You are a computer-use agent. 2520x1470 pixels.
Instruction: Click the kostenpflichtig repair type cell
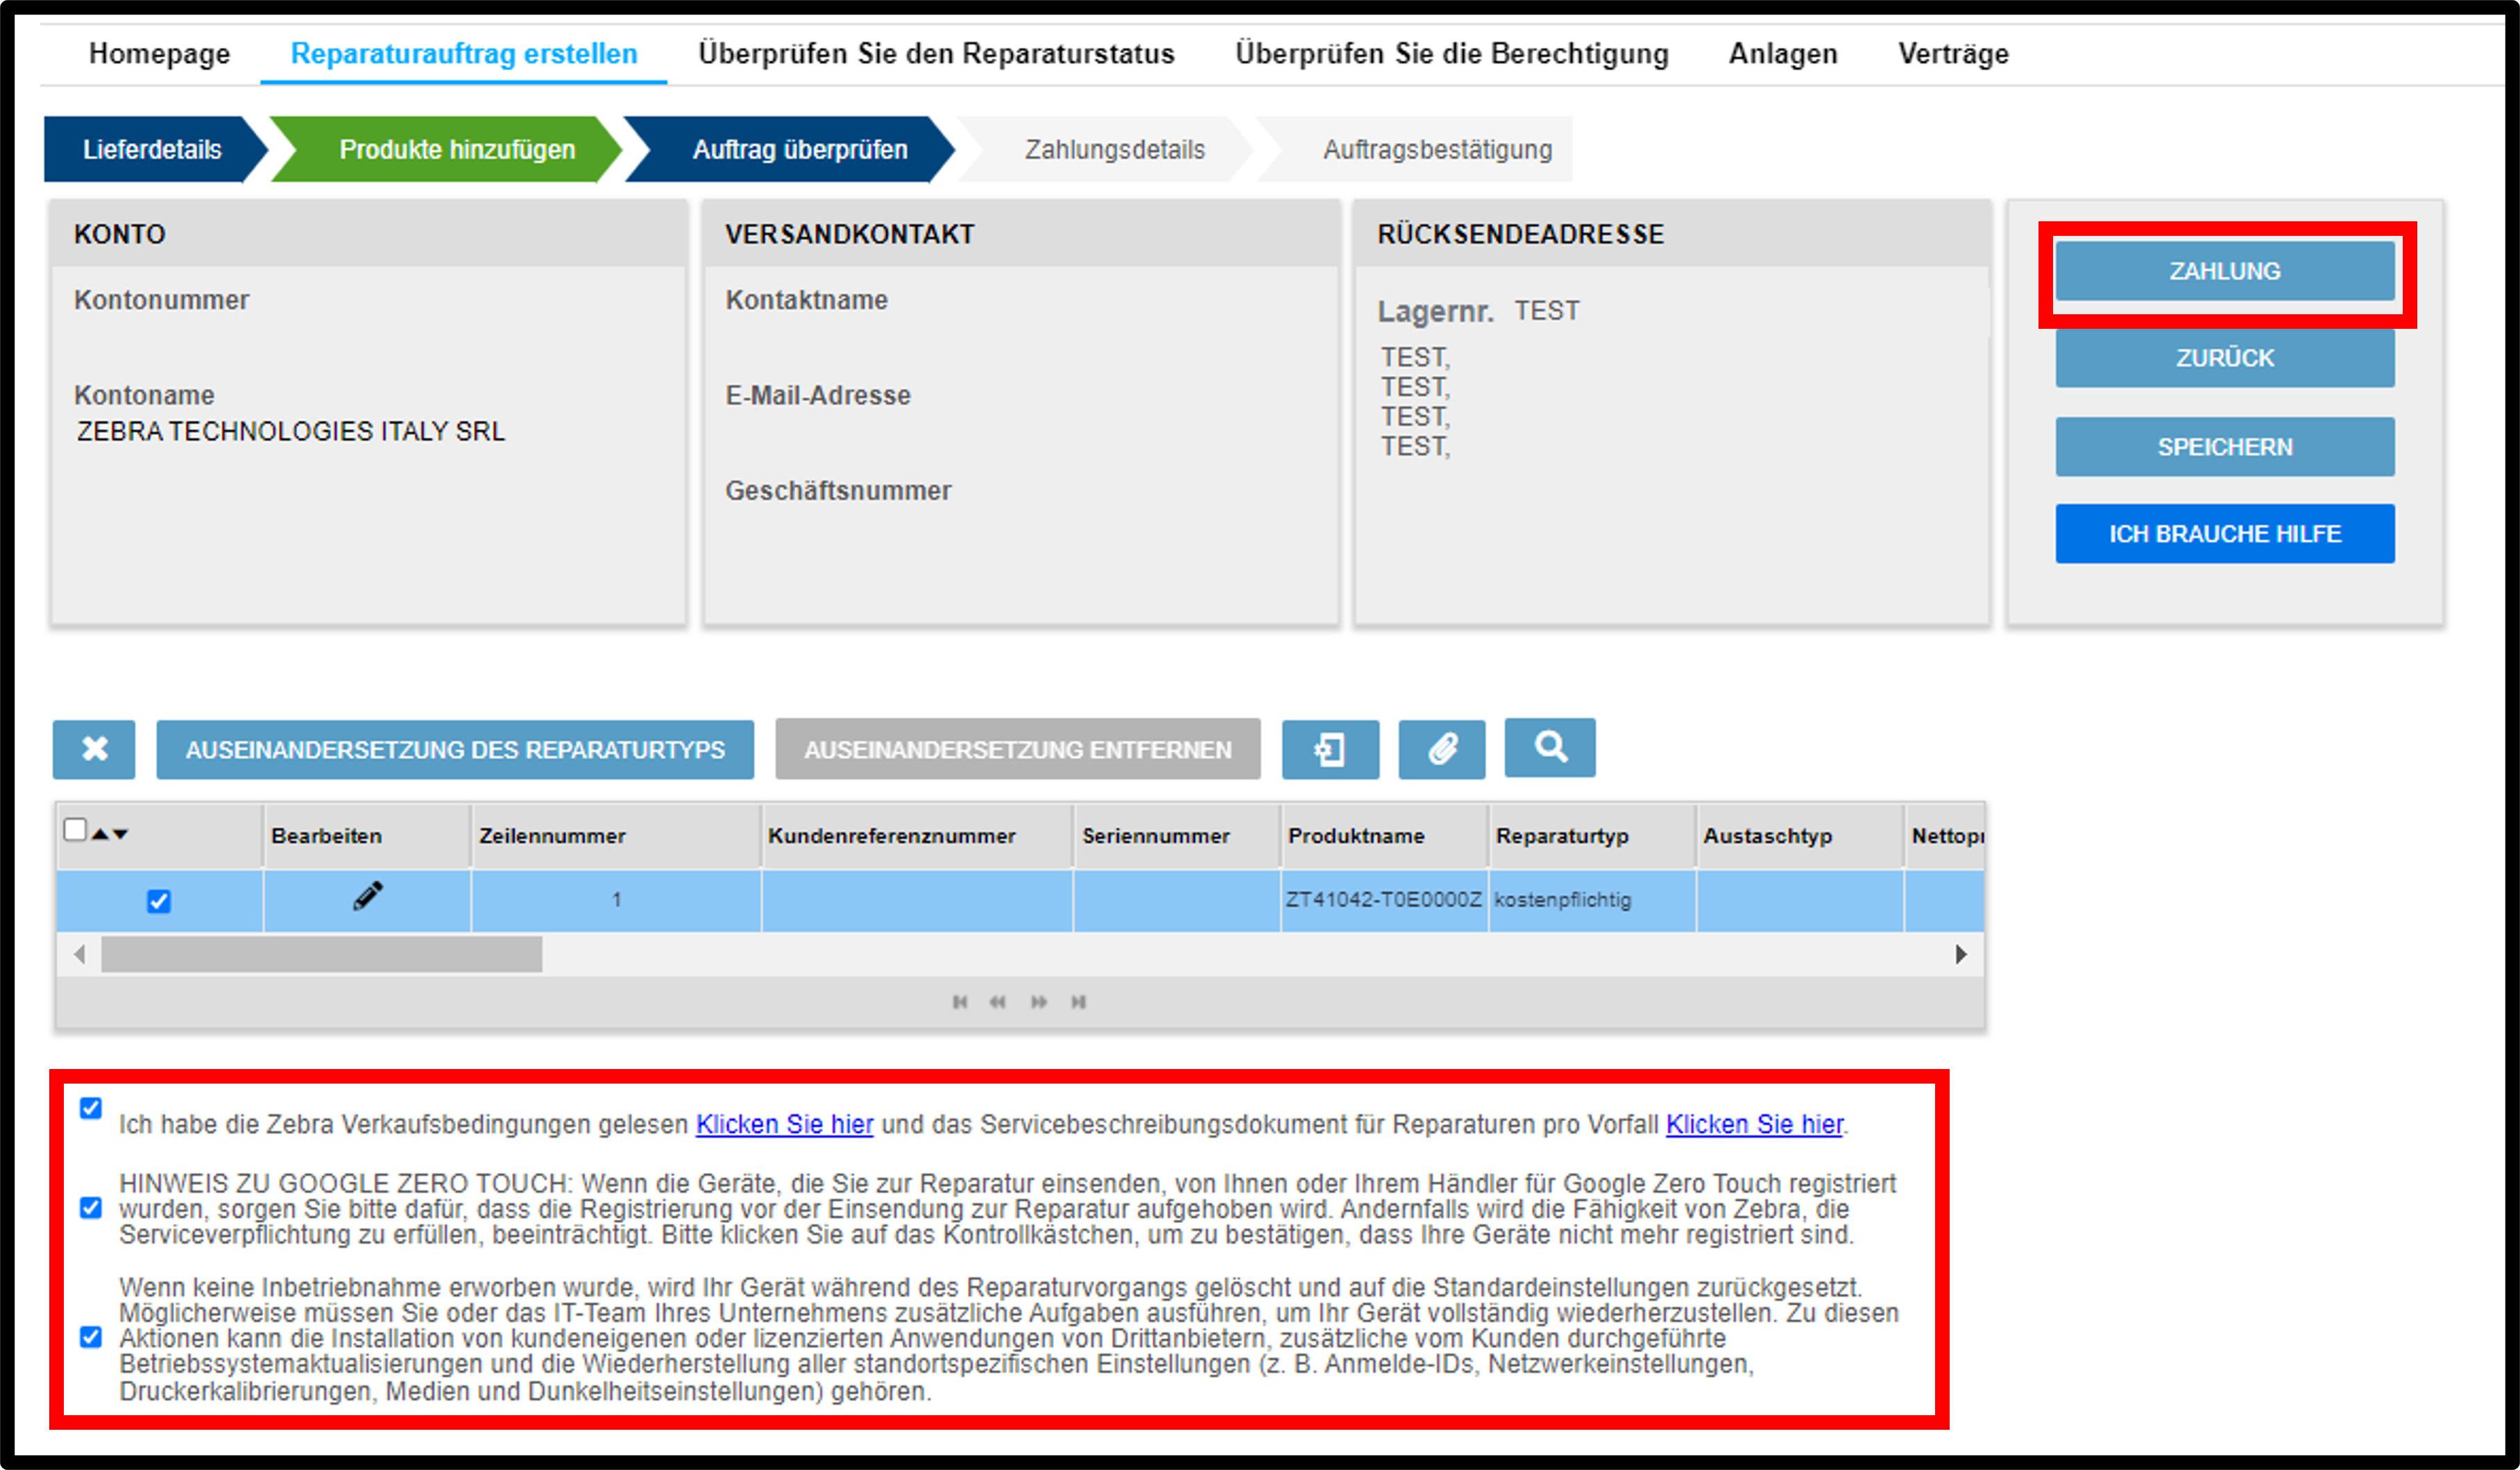pos(1593,900)
